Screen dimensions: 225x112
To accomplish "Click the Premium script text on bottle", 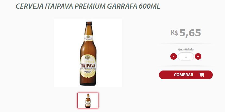I will point(88,69).
